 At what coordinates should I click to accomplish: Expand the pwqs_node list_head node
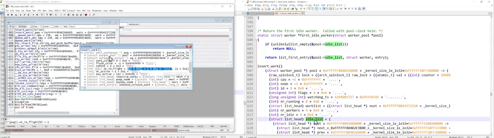point(85,79)
